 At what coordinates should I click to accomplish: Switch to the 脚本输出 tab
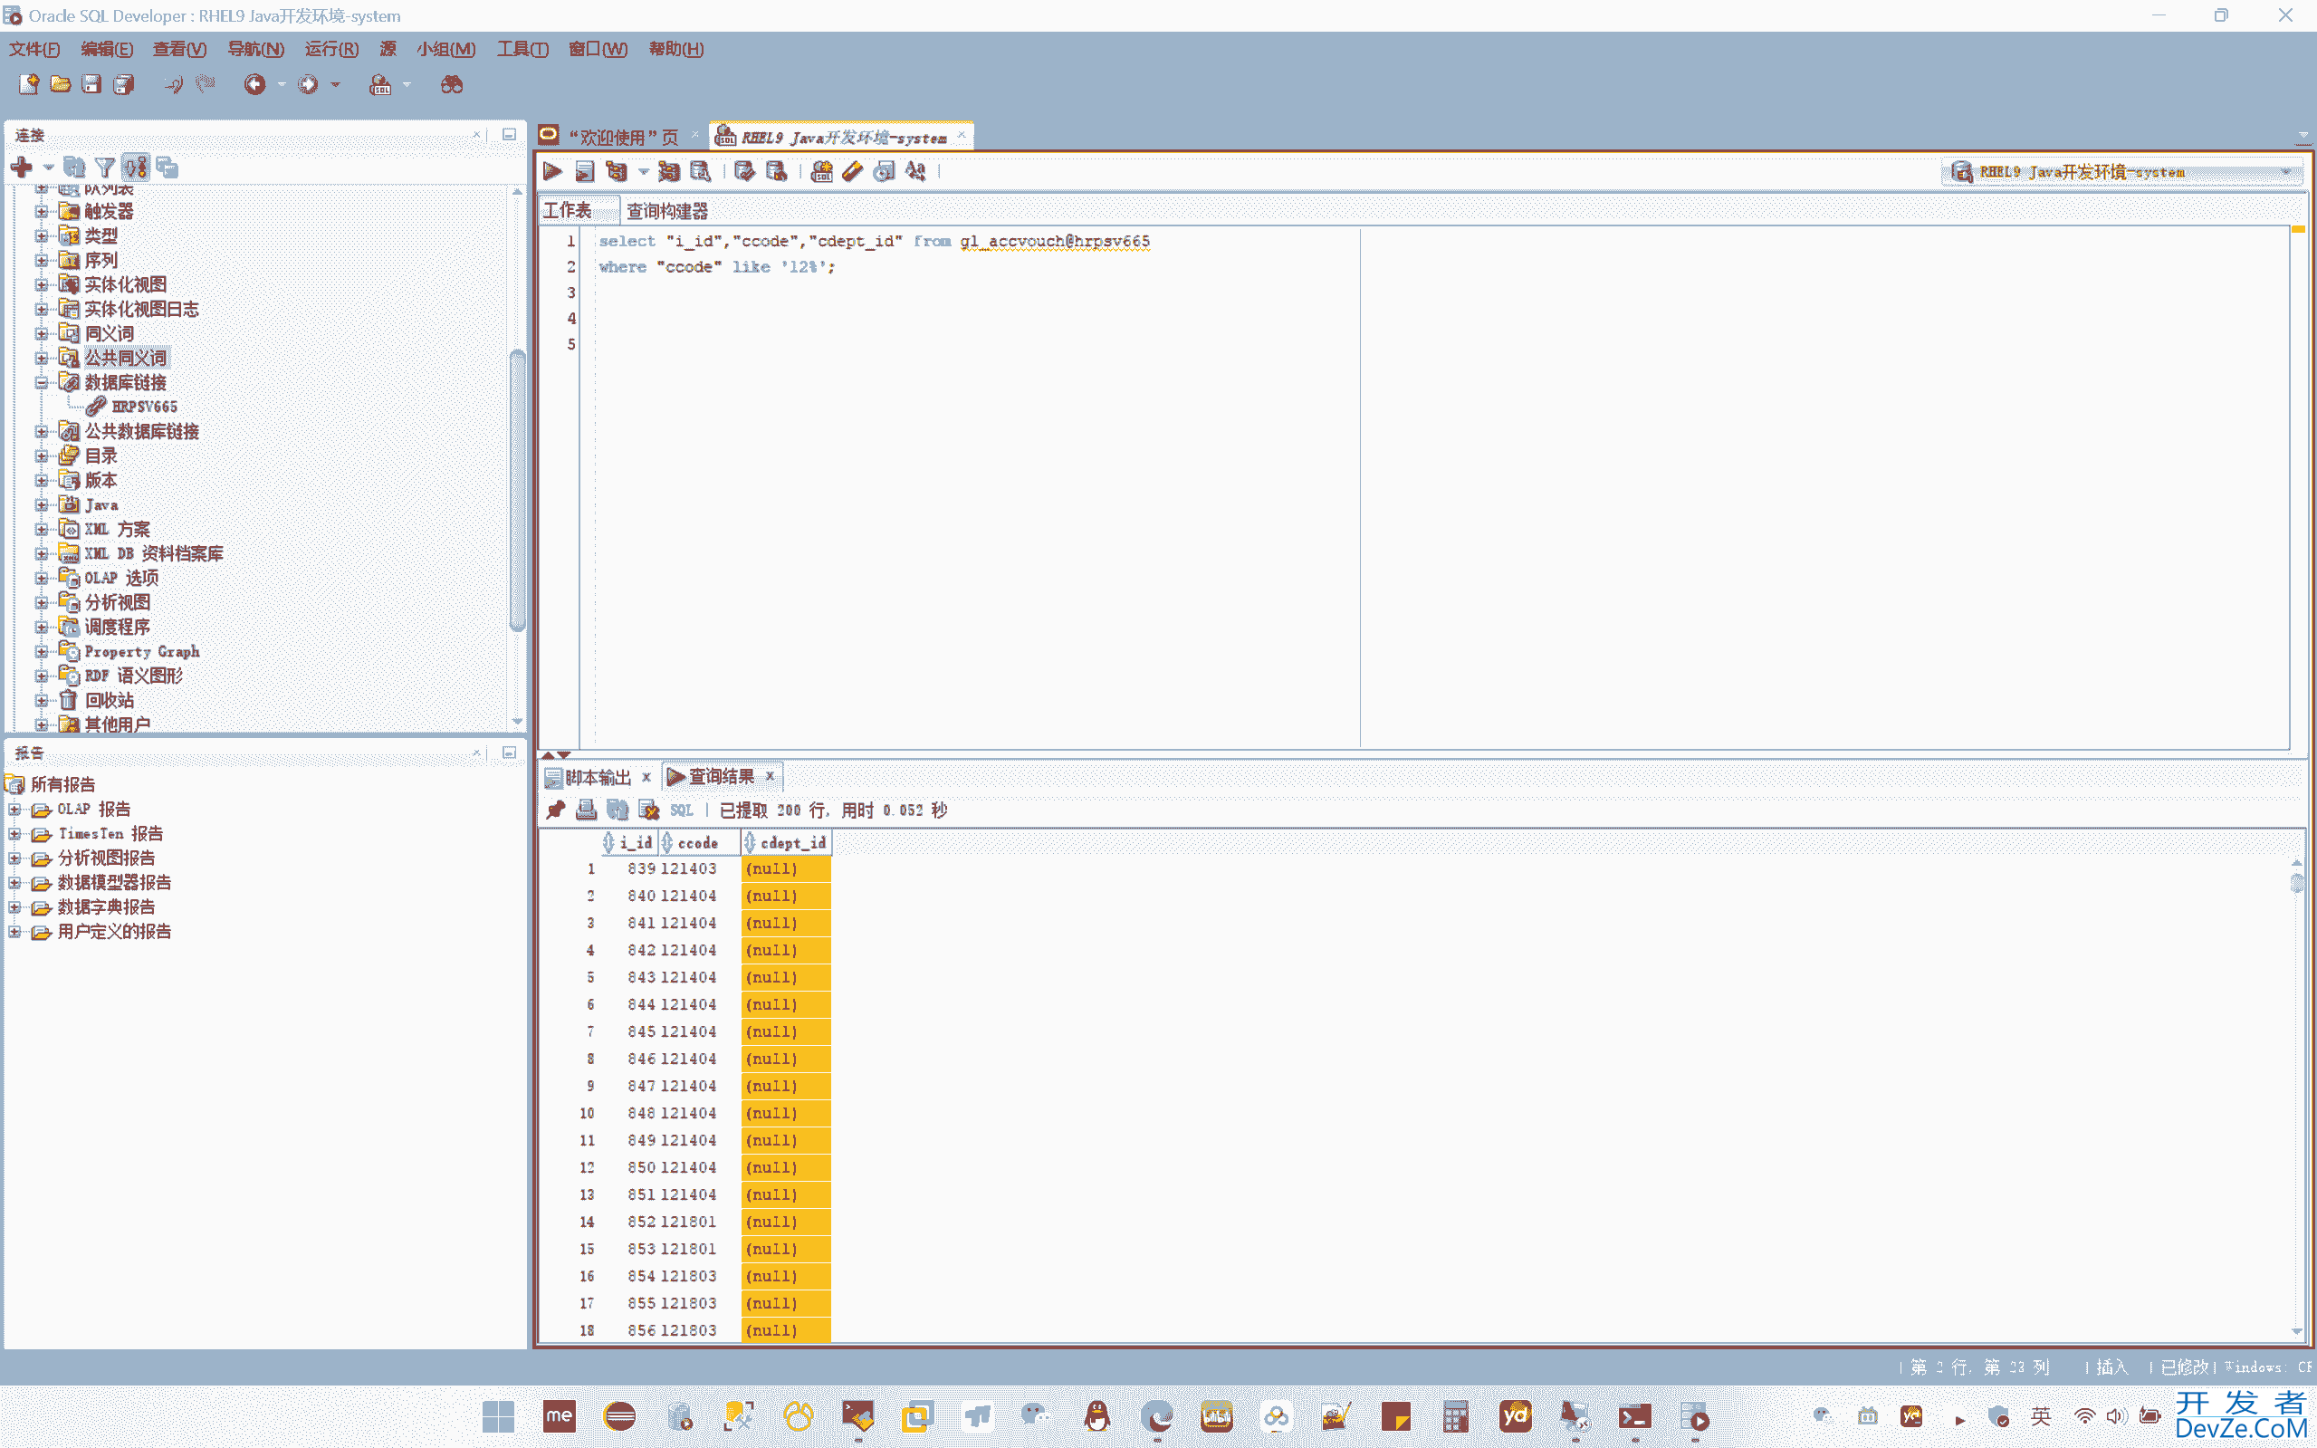coord(598,777)
